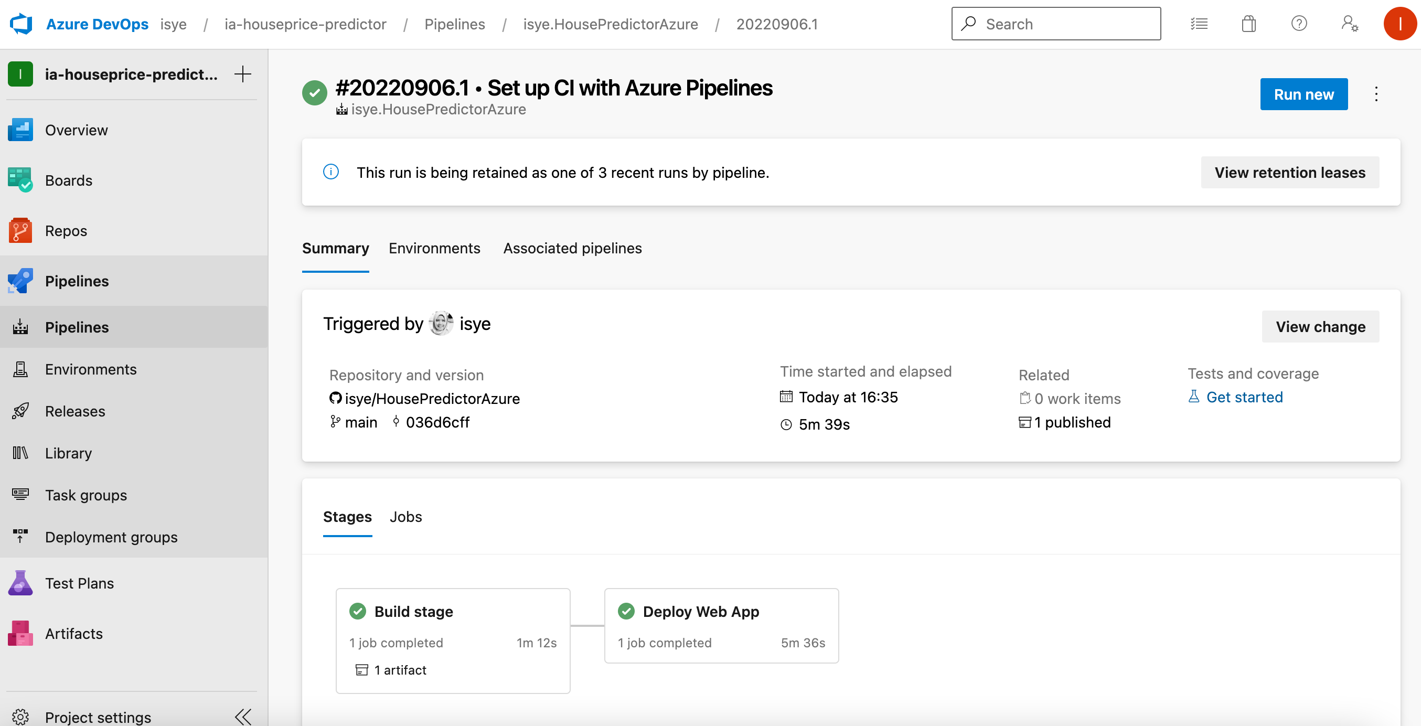Viewport: 1421px width, 726px height.
Task: Click the Run new button
Action: tap(1304, 94)
